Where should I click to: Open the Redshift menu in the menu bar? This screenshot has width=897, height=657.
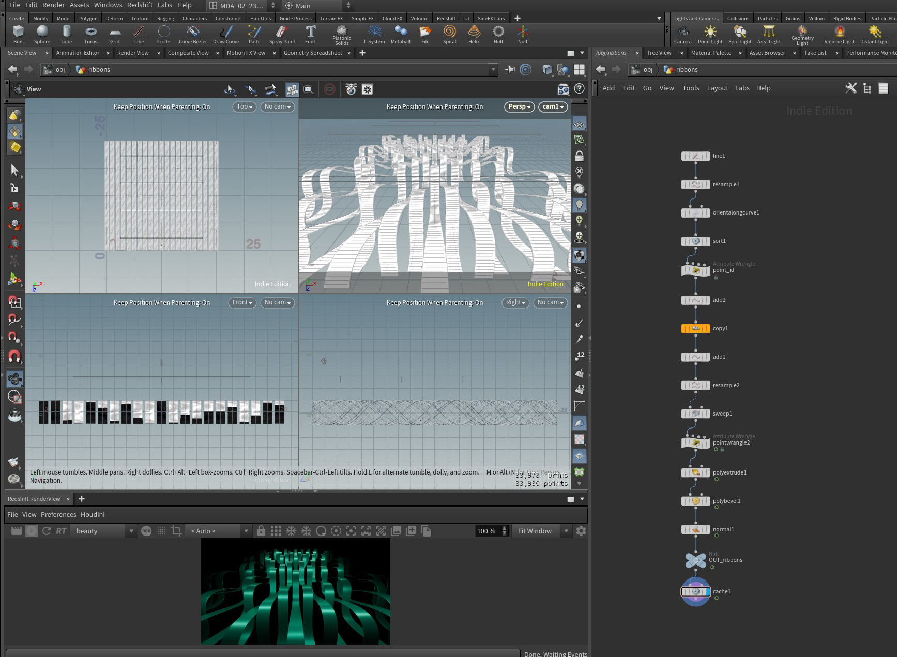point(140,5)
